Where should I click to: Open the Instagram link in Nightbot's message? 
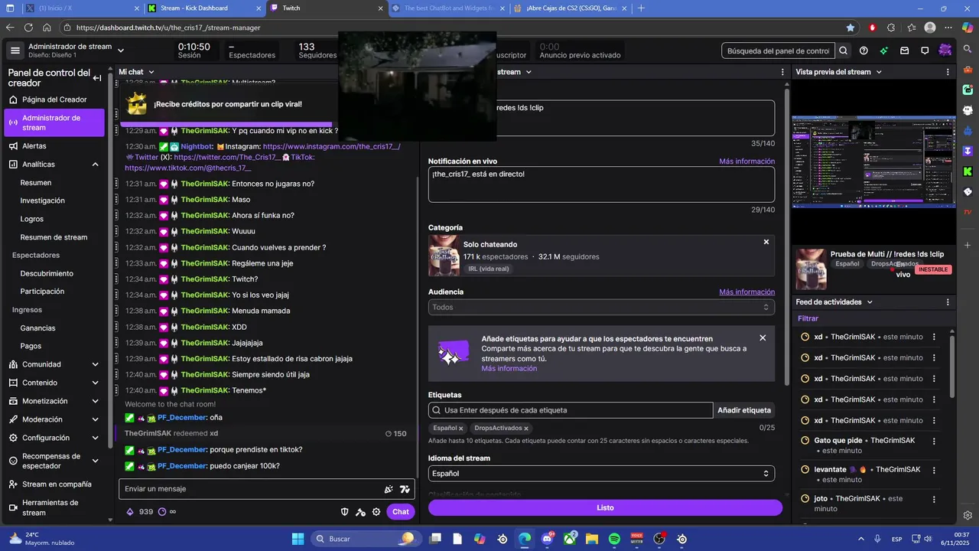pos(331,146)
